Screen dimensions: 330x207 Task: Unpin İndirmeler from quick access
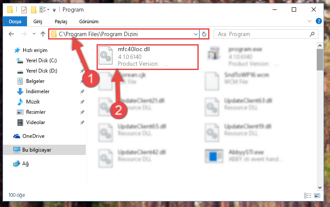click(82, 91)
